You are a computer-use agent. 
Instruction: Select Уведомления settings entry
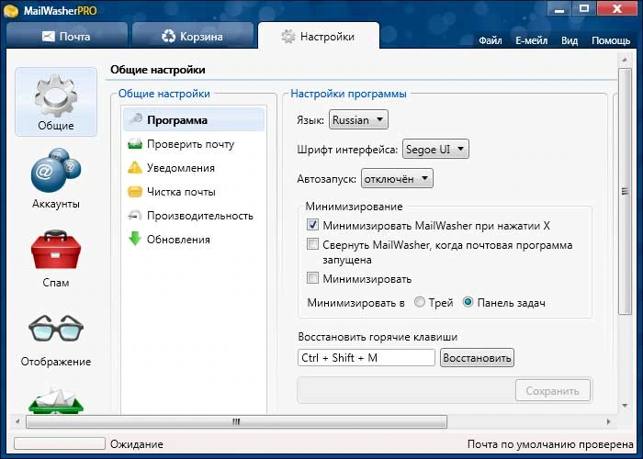pyautogui.click(x=194, y=168)
